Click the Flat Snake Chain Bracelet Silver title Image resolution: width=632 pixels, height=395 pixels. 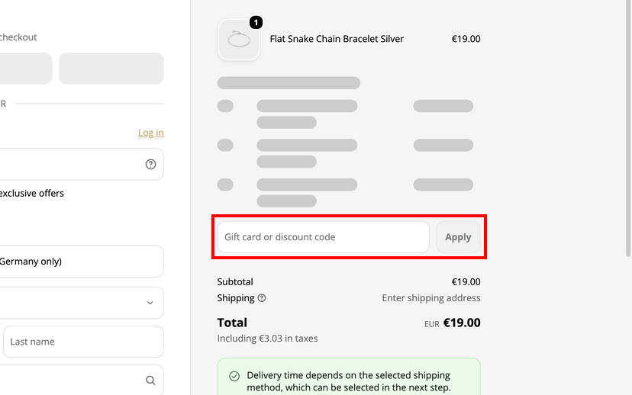point(337,39)
